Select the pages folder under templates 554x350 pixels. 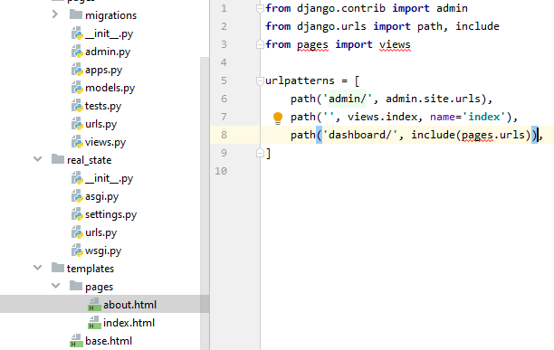point(99,287)
